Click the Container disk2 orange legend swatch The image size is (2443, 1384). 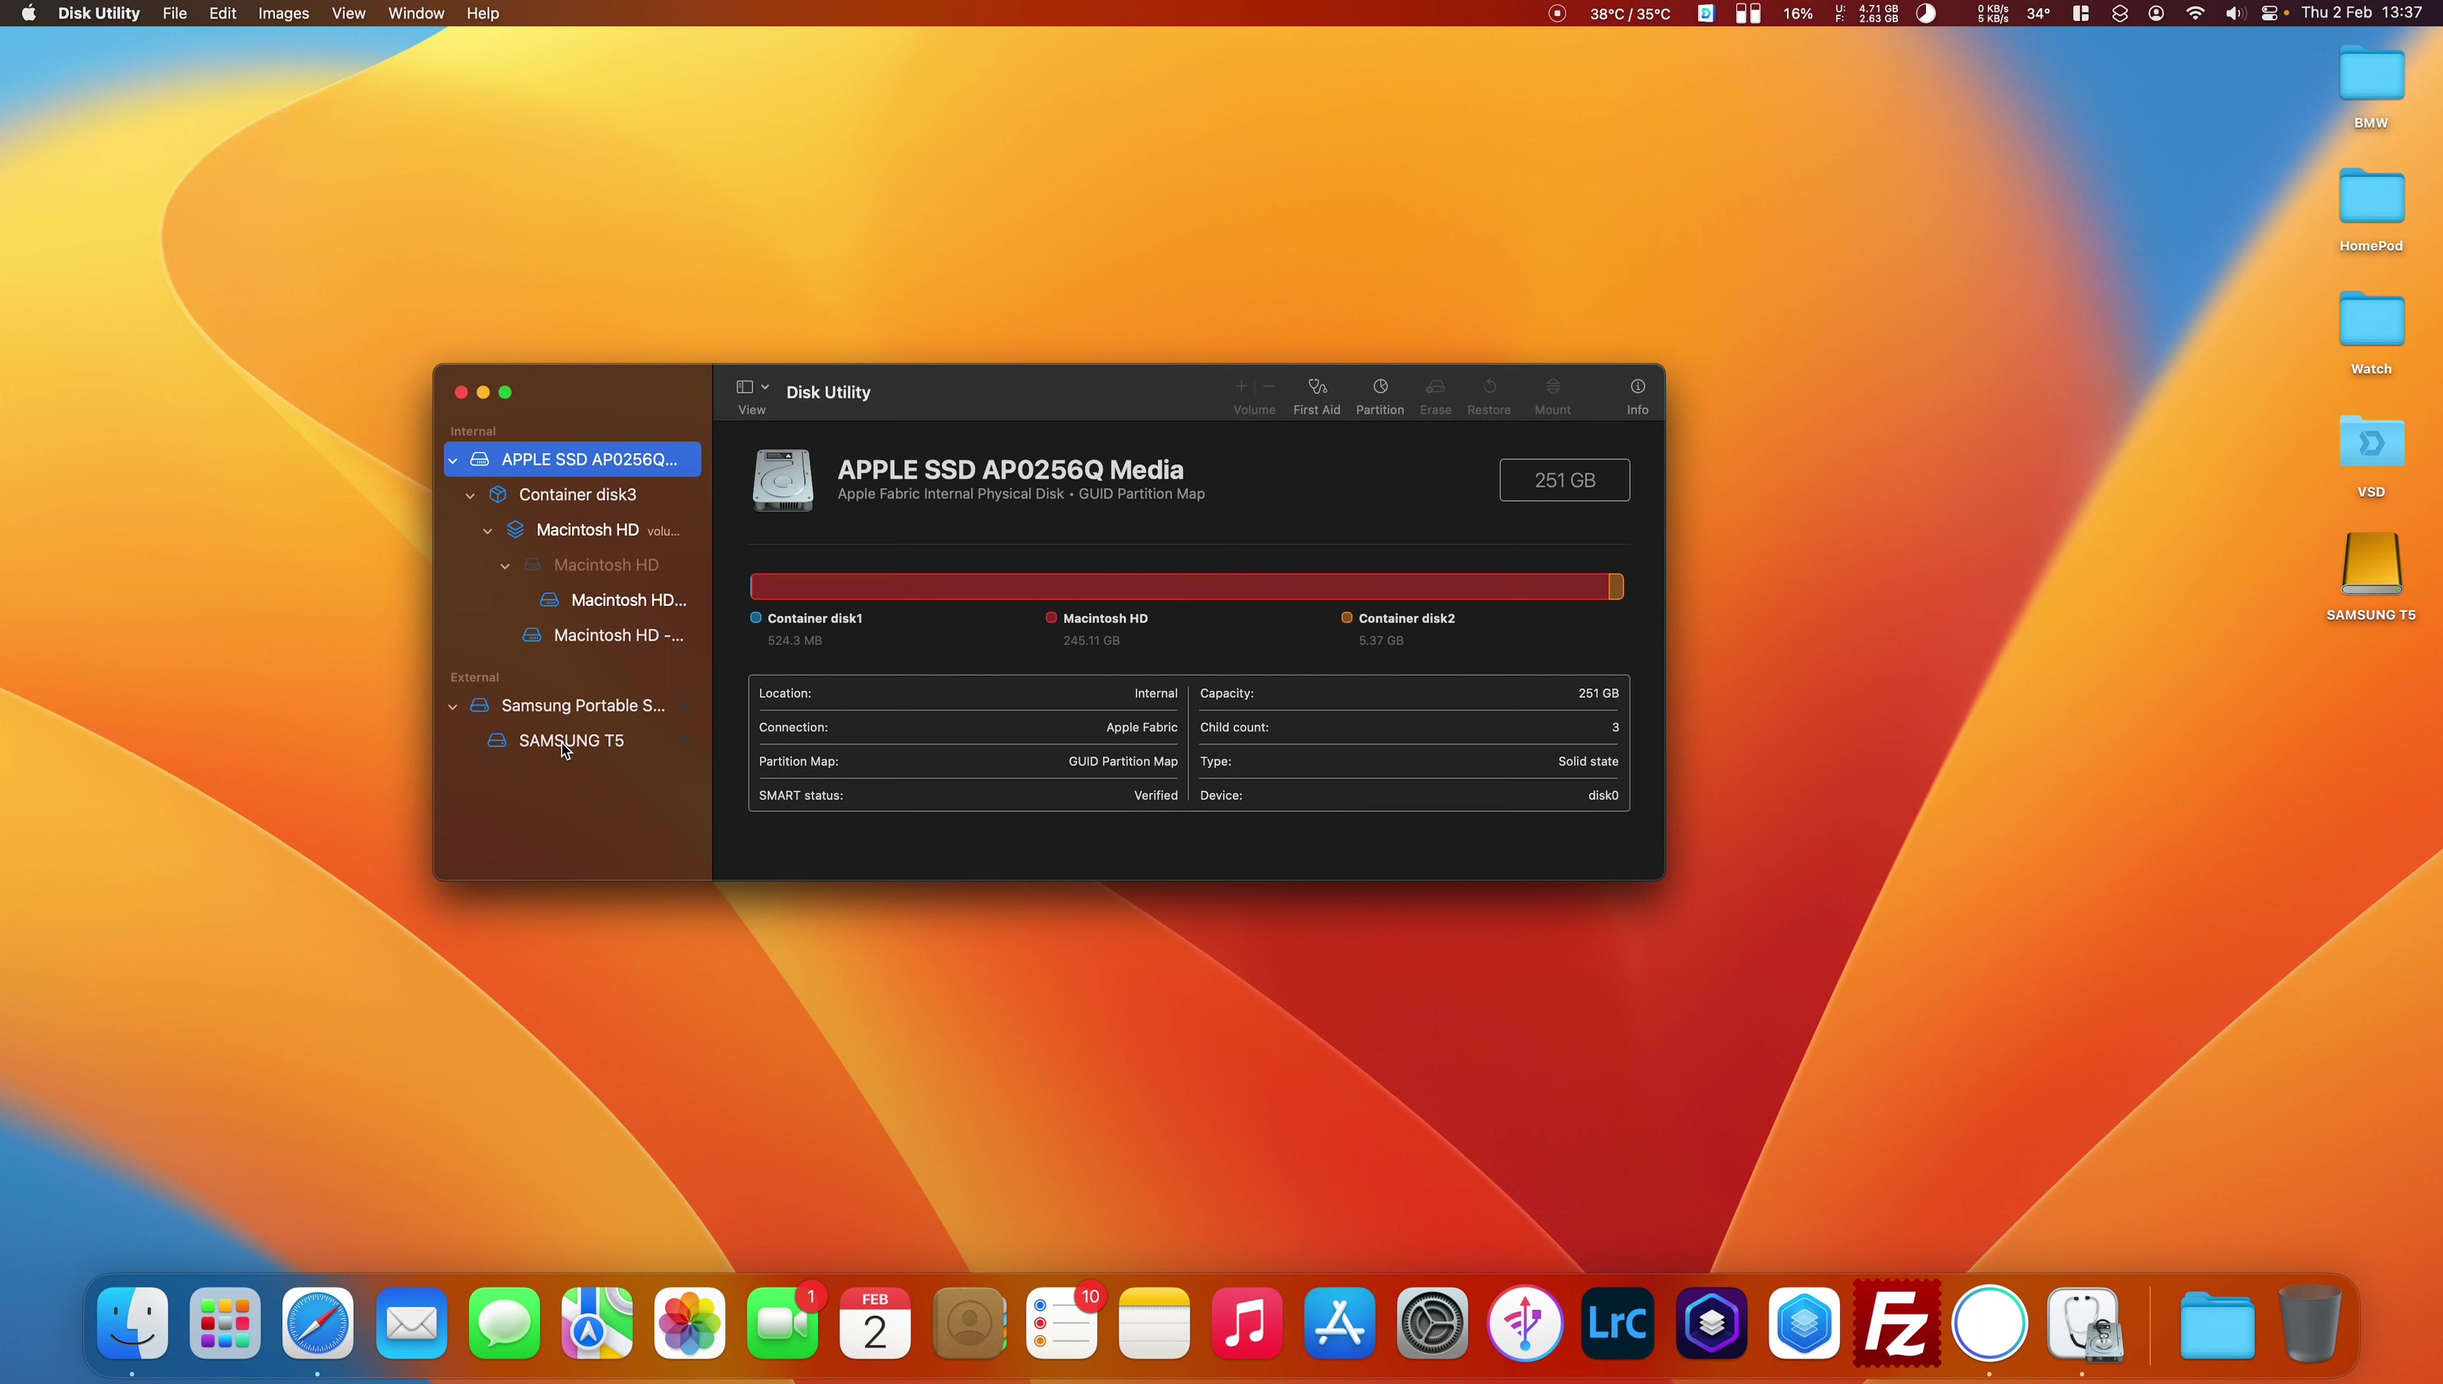click(x=1346, y=617)
